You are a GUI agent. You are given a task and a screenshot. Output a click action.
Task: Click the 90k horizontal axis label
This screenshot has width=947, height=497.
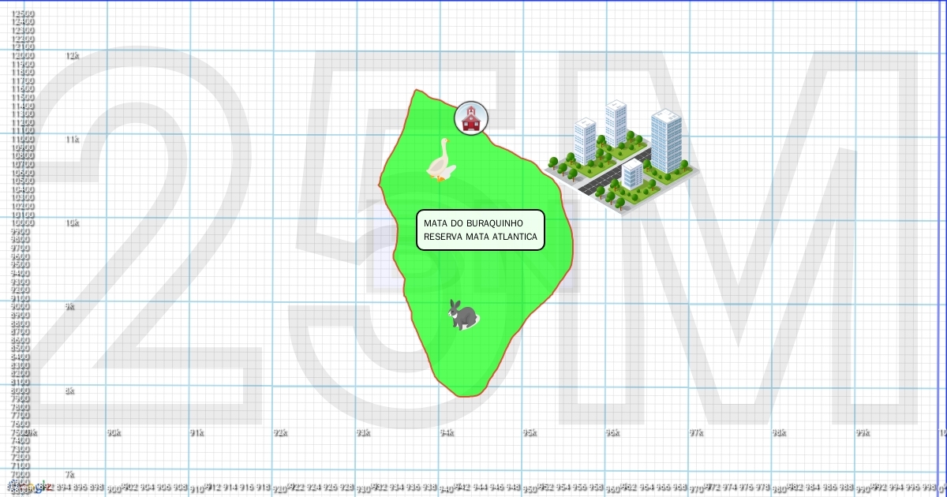114,432
